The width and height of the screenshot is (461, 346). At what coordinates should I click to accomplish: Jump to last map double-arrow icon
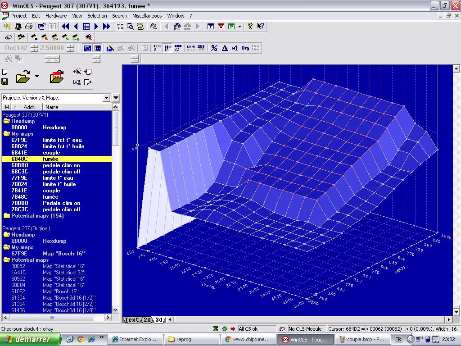[107, 27]
